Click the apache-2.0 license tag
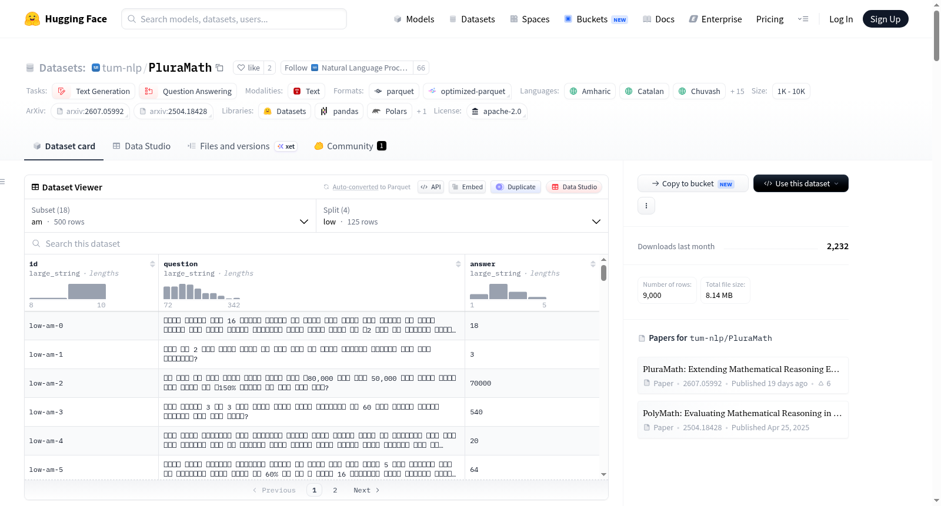Viewport: 941px width, 506px height. 497,111
